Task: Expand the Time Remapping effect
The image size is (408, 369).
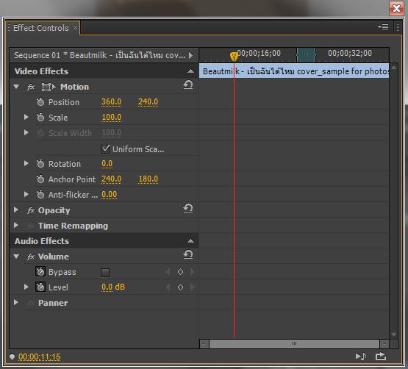Action: tap(16, 225)
